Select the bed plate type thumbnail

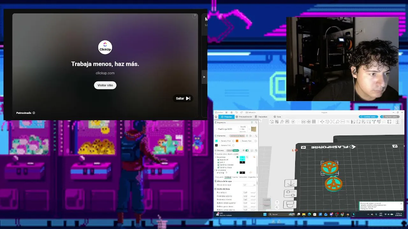coord(253,129)
